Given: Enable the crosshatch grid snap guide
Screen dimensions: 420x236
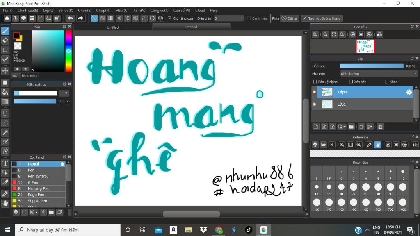Looking at the screenshot, I should pos(111,18).
